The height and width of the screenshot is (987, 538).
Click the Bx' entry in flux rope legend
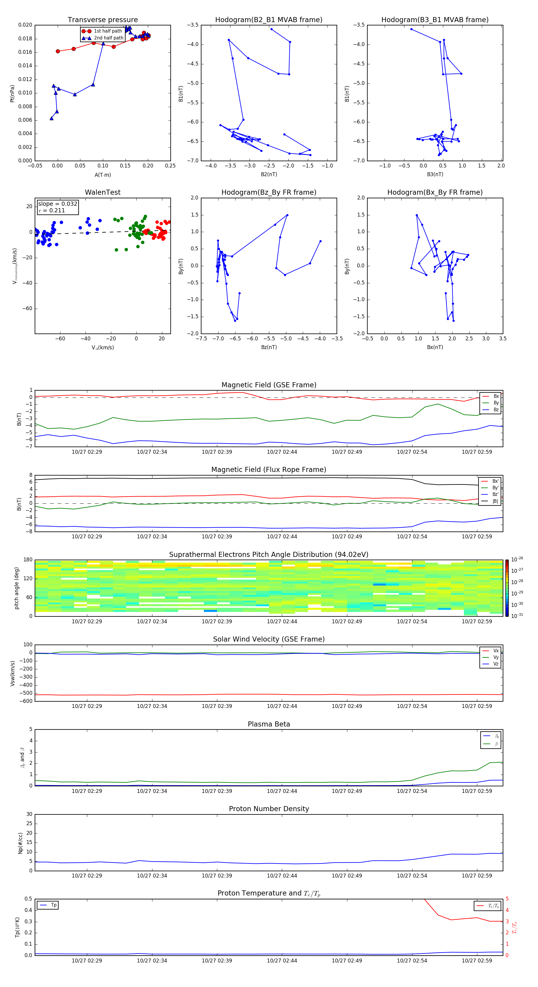click(490, 481)
